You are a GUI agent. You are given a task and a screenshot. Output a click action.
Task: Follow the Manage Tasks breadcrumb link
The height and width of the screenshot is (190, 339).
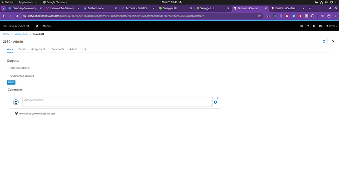coord(22,34)
